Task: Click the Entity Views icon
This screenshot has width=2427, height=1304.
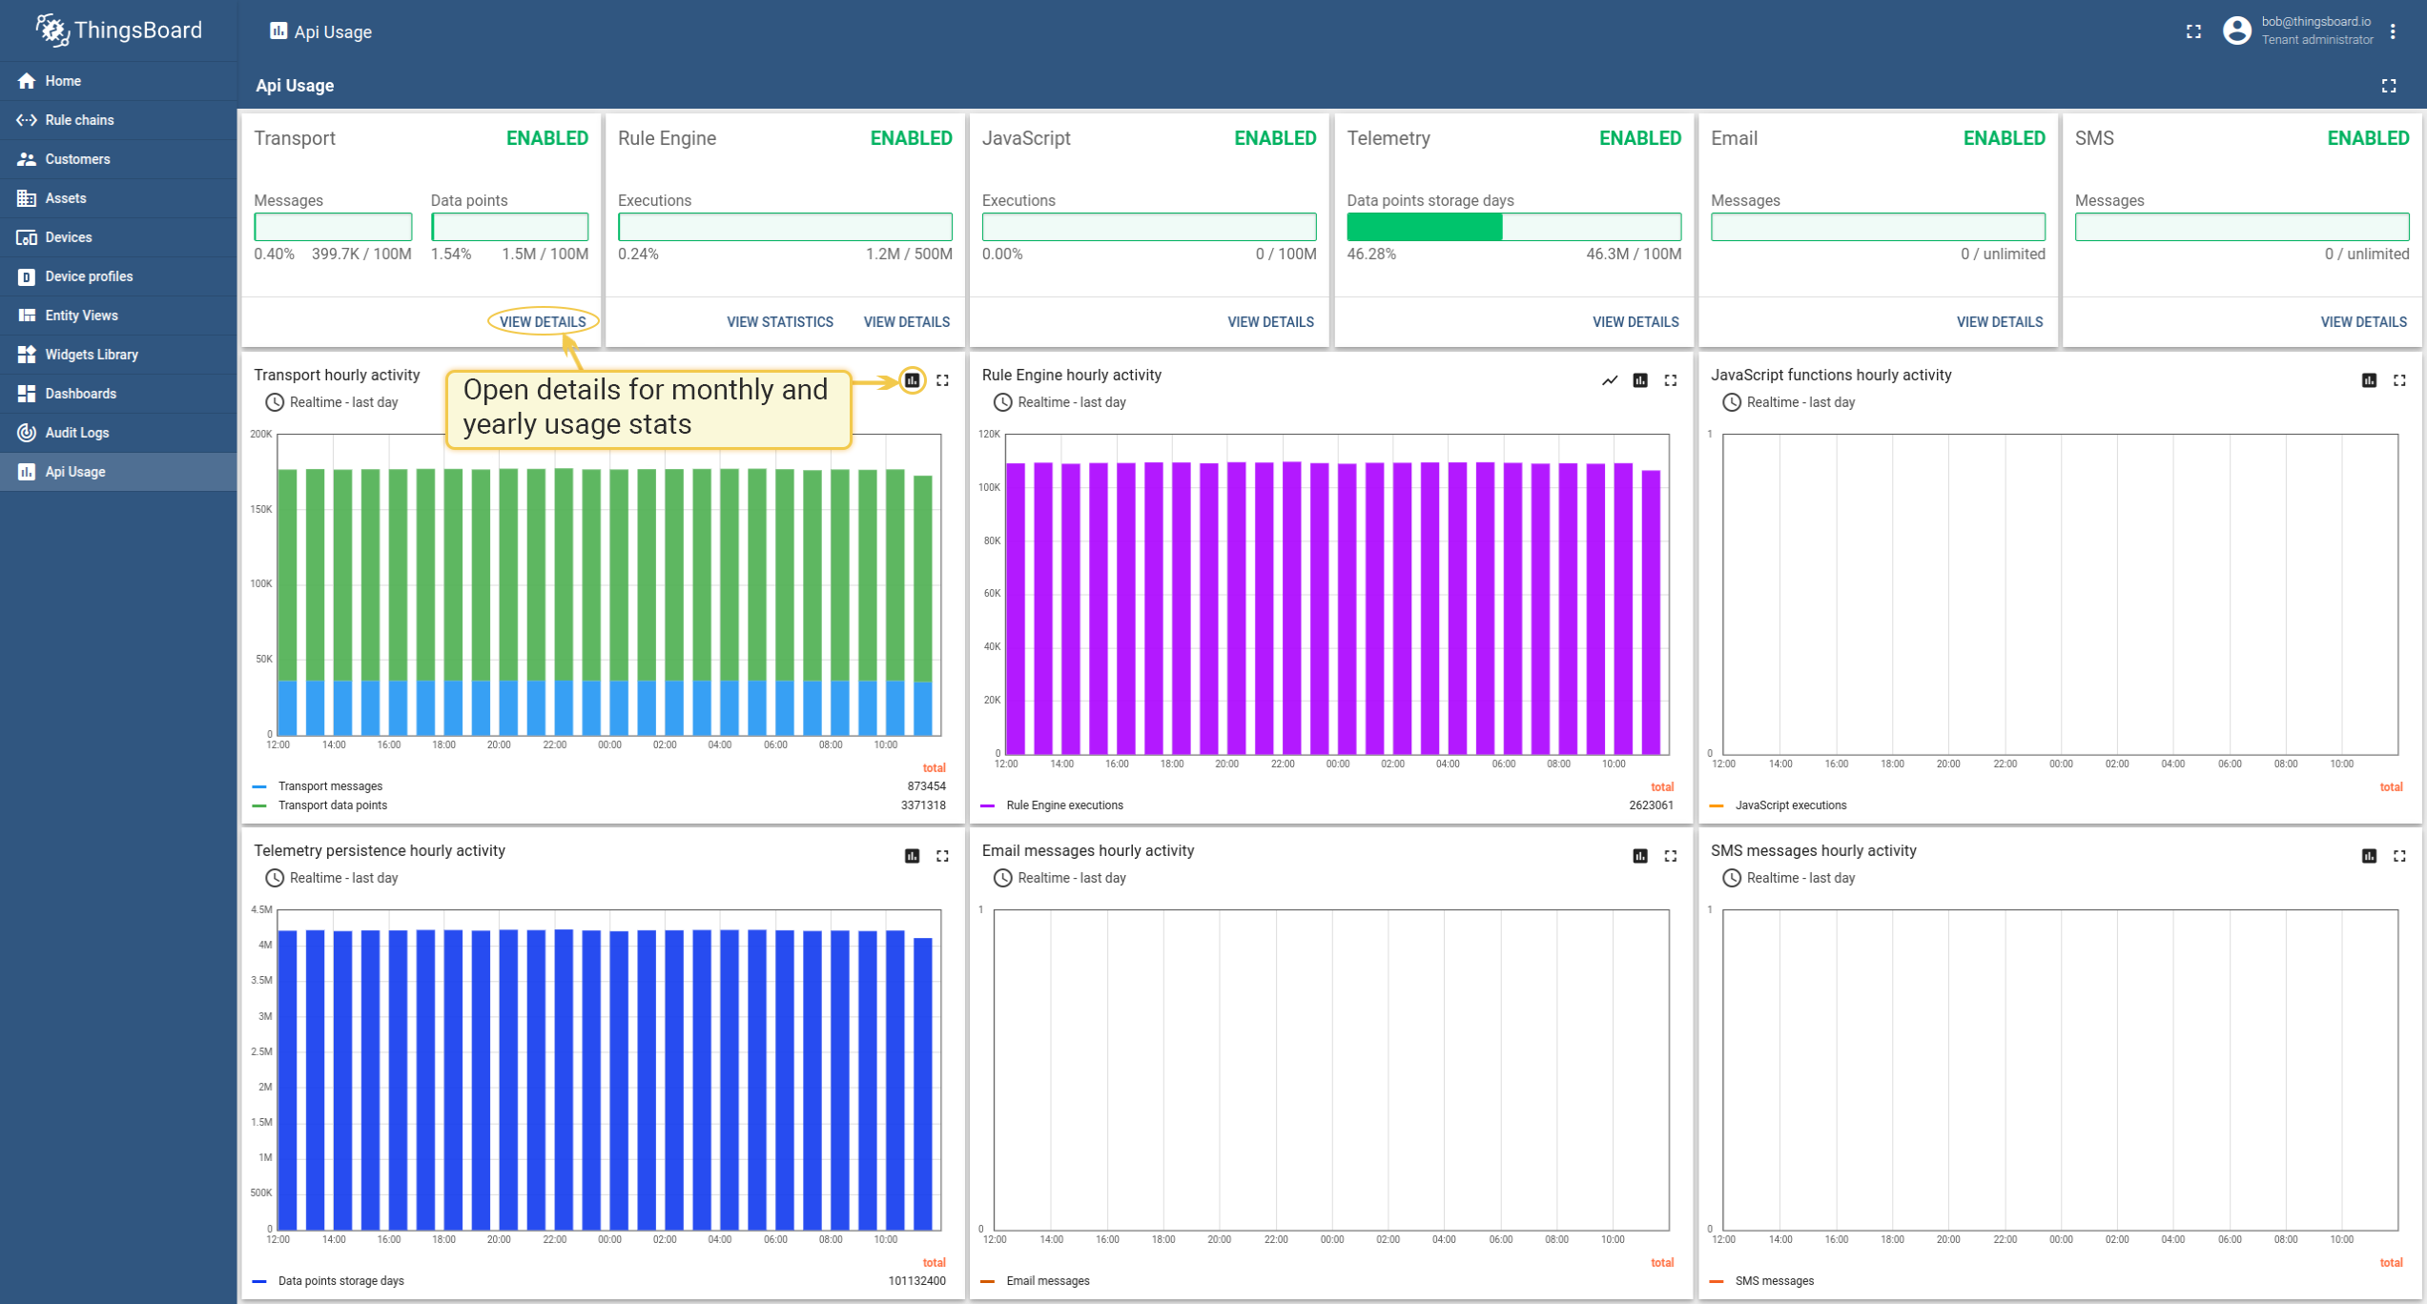Action: point(27,316)
